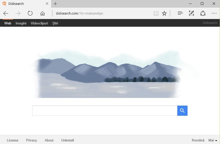Switch to the Videoclipuri tab
This screenshot has height=144, width=220.
click(39, 23)
